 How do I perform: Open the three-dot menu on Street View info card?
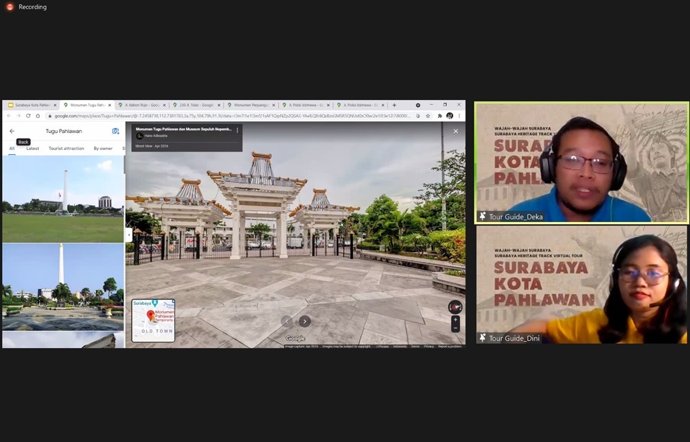pos(238,130)
